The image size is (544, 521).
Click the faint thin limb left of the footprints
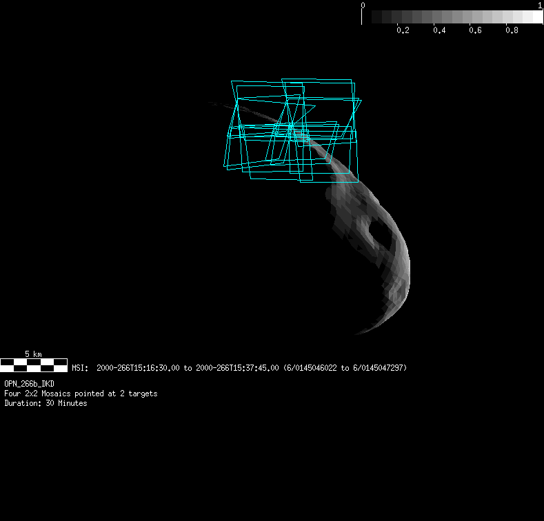click(x=219, y=105)
